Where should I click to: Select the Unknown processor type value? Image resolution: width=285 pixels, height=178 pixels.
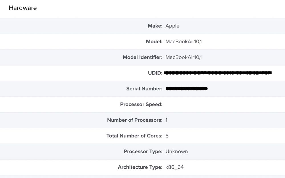coord(177,152)
